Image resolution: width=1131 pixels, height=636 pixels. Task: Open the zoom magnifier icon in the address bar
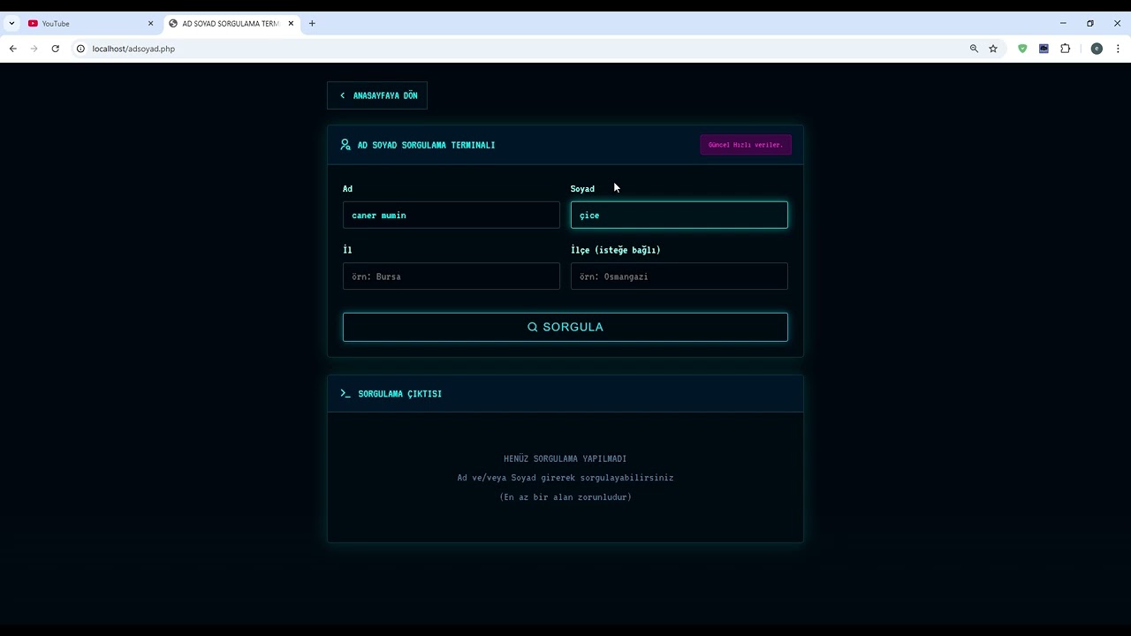click(x=974, y=49)
